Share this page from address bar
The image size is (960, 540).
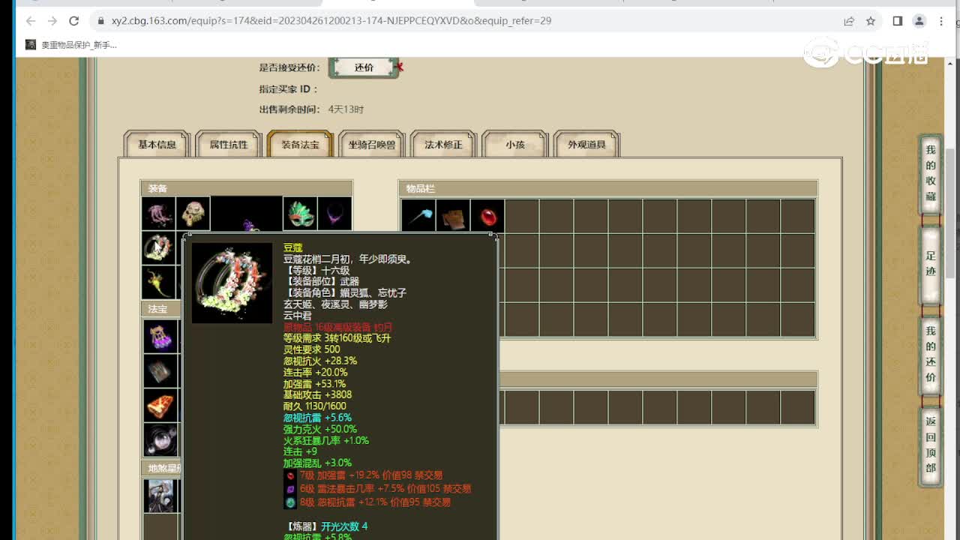click(849, 21)
